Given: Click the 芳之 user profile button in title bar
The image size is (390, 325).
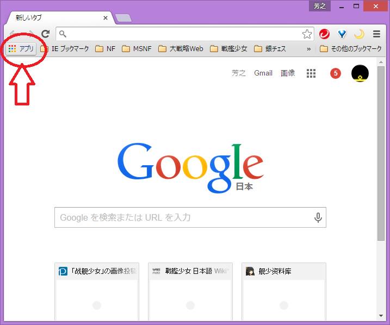Looking at the screenshot, I should 320,6.
